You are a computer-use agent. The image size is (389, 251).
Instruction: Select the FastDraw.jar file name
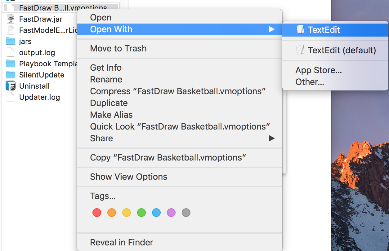(x=41, y=19)
